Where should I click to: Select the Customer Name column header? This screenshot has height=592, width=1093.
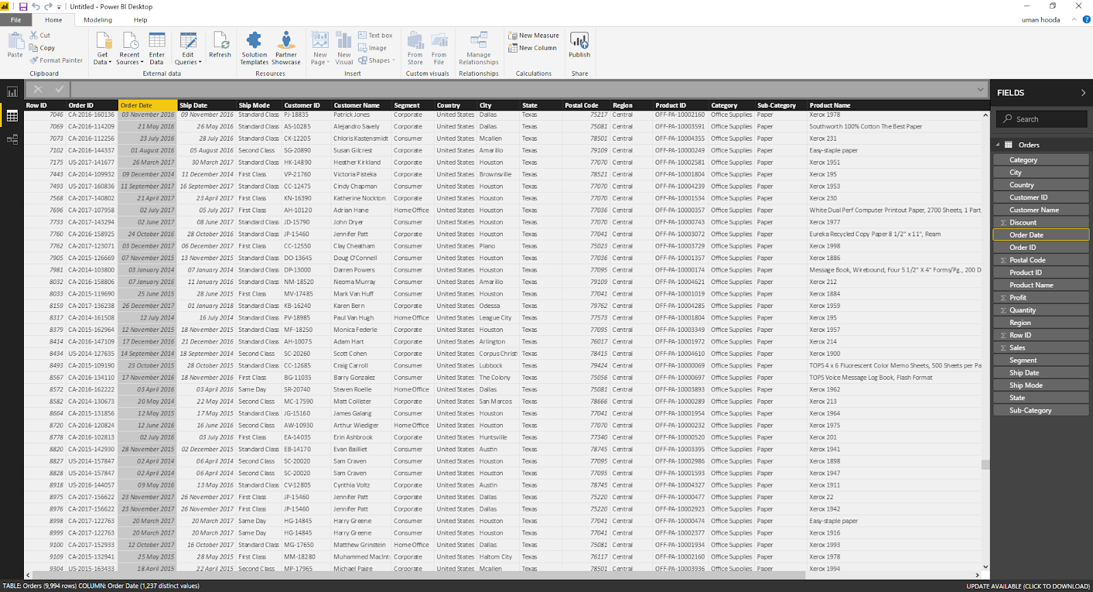click(361, 105)
